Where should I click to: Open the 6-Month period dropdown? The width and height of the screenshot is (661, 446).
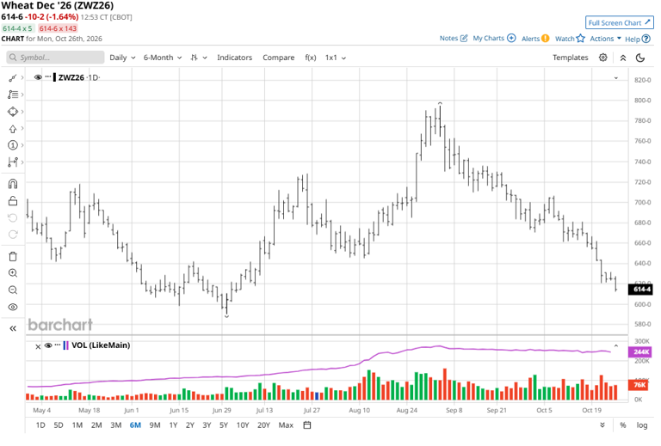point(163,58)
